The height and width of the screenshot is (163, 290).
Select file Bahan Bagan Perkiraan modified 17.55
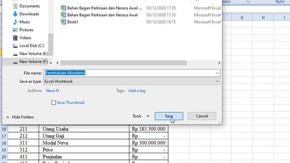pos(104,8)
